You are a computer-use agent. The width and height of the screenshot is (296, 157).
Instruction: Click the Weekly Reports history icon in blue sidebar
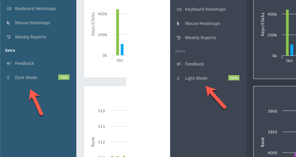coord(8,37)
